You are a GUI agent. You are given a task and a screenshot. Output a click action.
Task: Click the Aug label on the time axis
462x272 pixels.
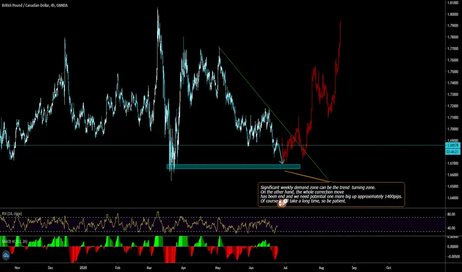pyautogui.click(x=321, y=268)
